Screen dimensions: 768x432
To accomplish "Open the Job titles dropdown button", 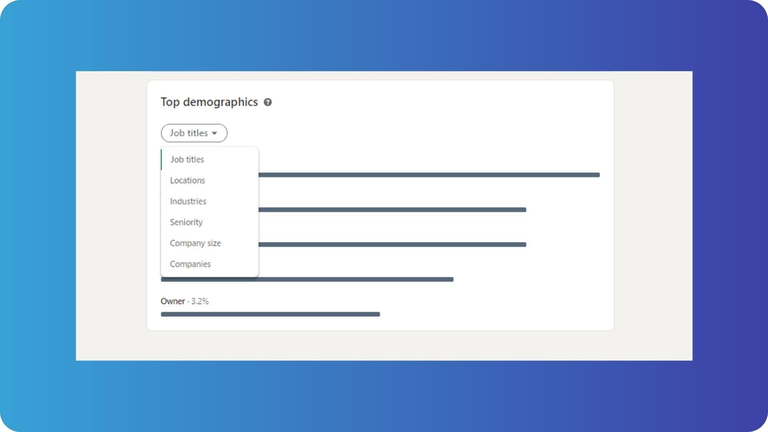I will 194,133.
